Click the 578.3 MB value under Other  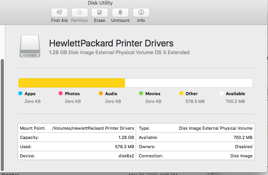coord(195,101)
